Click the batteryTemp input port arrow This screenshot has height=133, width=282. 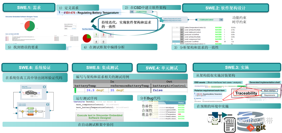132,12
